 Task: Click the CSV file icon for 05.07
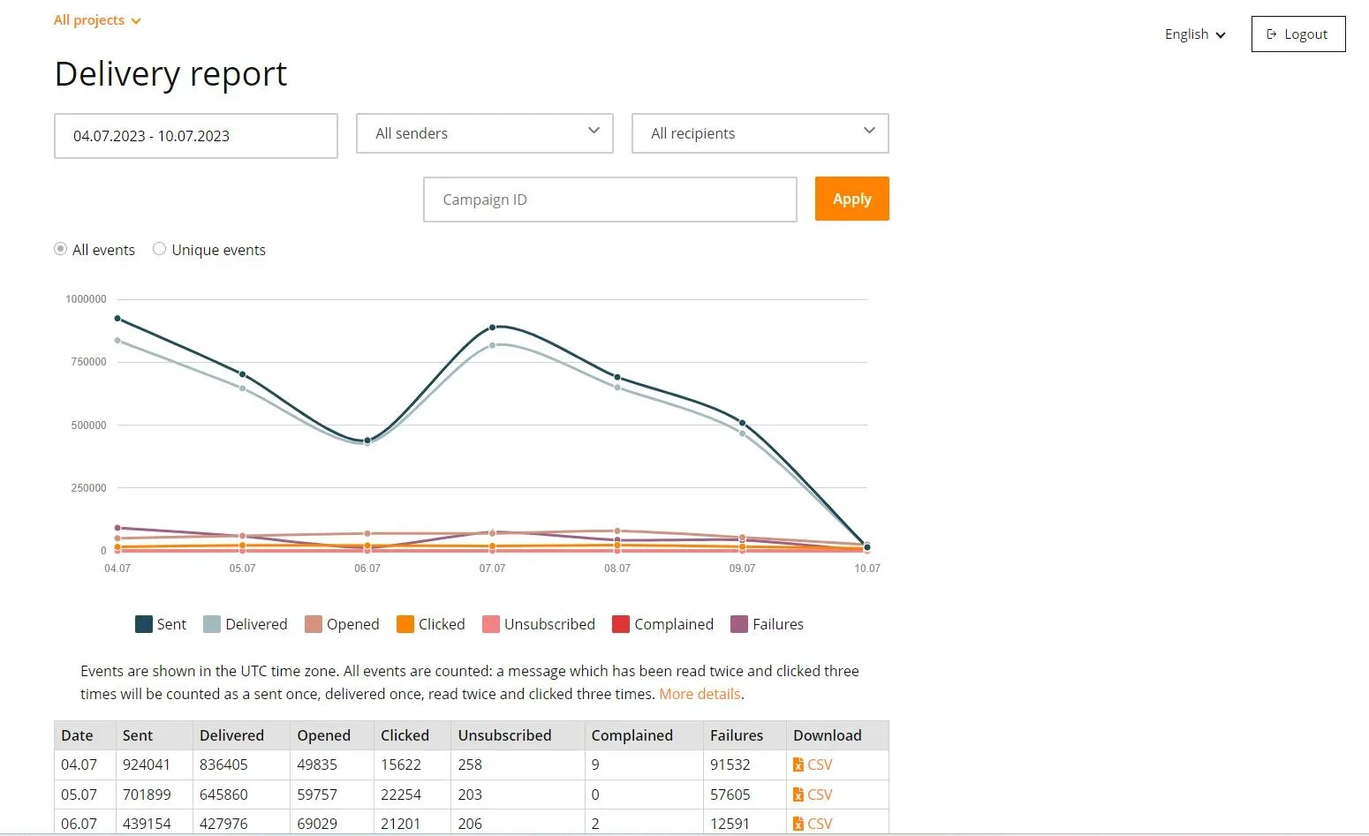[x=798, y=795]
